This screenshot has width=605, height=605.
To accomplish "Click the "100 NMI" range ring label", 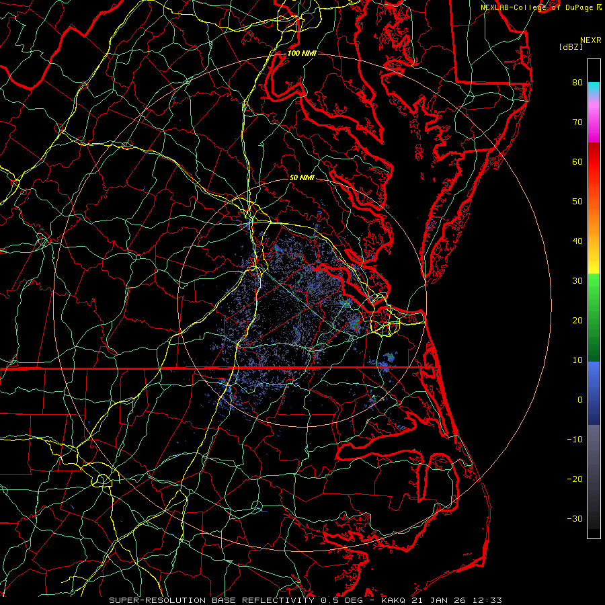I will click(302, 53).
